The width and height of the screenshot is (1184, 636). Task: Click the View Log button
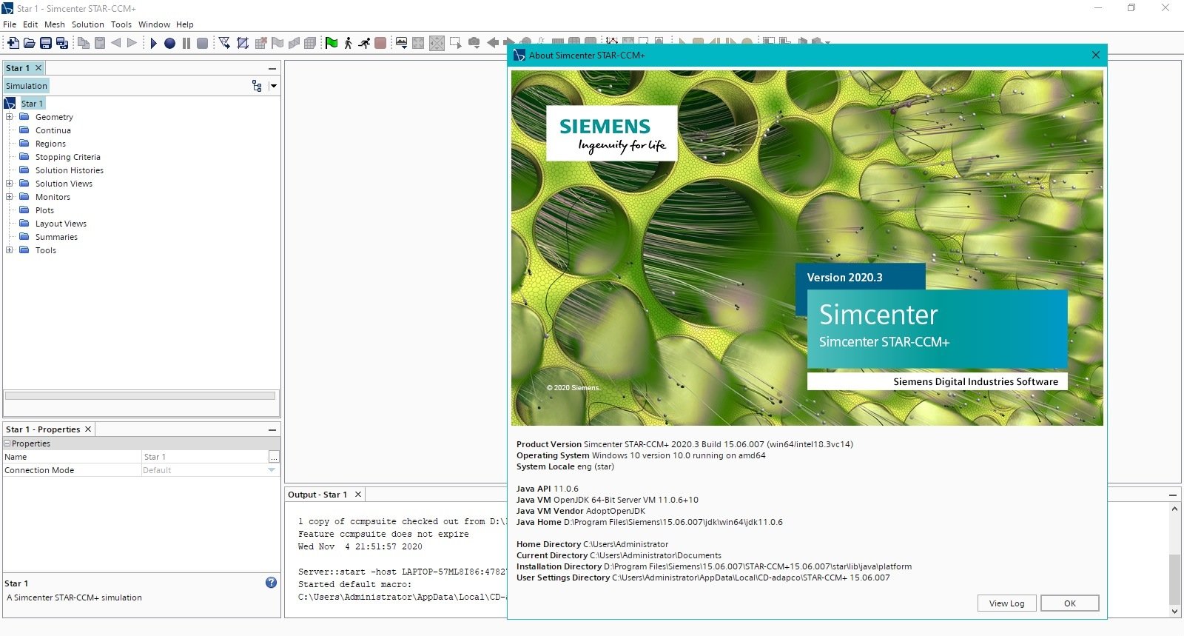(1007, 603)
